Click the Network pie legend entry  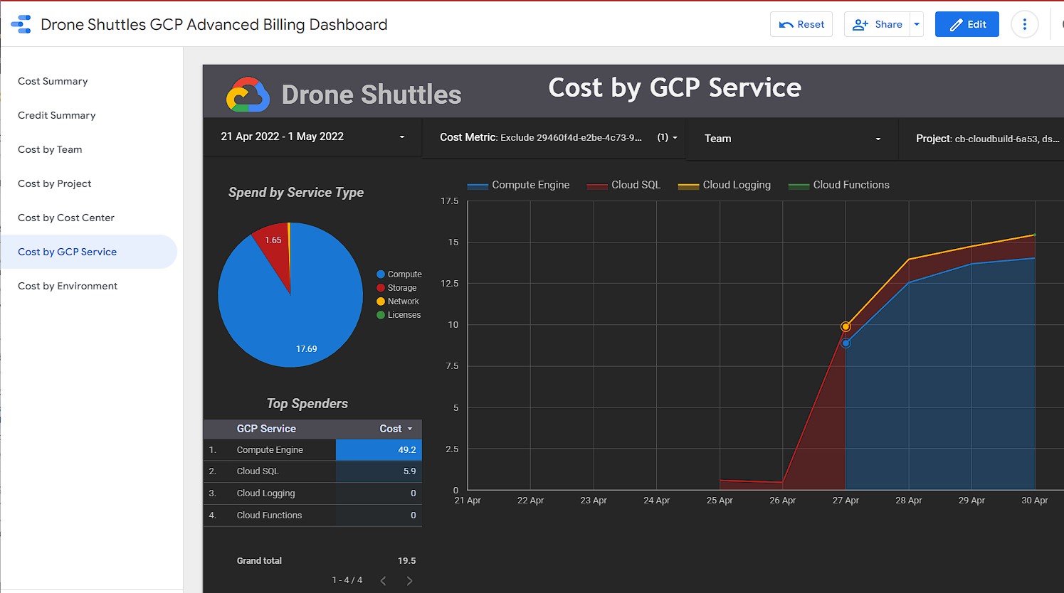tap(398, 301)
